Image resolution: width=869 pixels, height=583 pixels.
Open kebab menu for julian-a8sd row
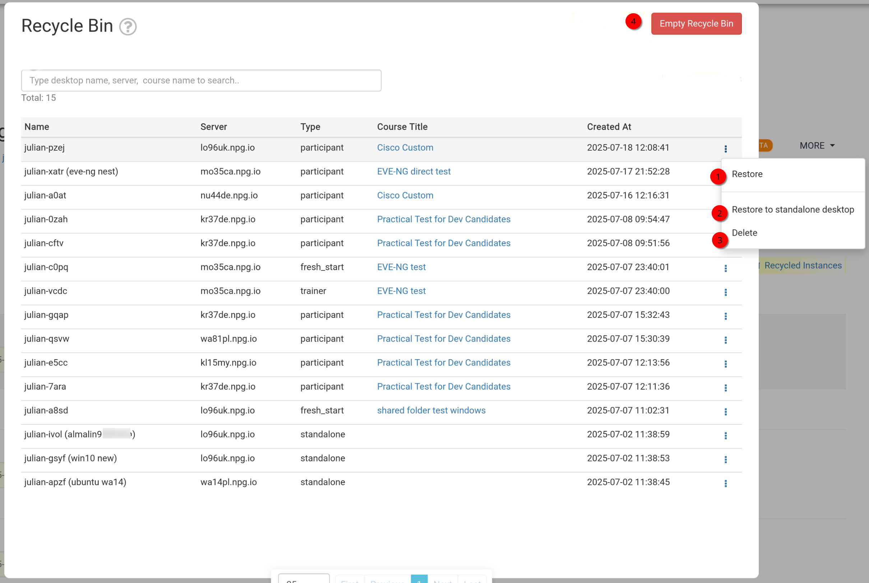tap(725, 412)
